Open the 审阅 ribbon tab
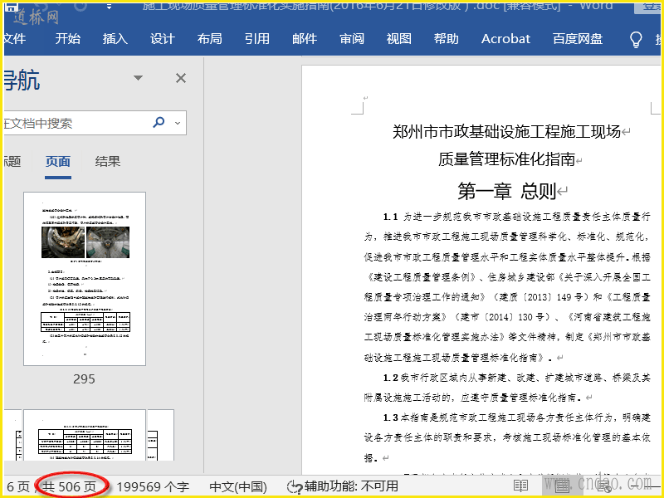This screenshot has height=498, width=664. [x=352, y=39]
